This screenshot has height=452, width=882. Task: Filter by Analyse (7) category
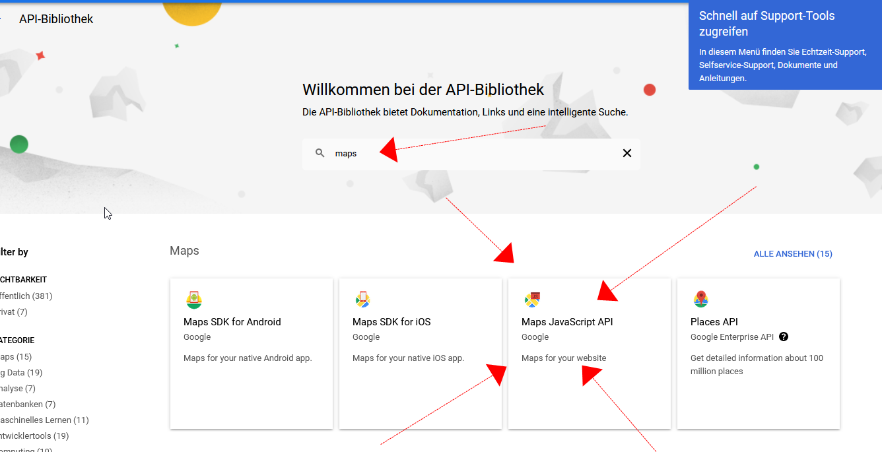click(x=18, y=389)
